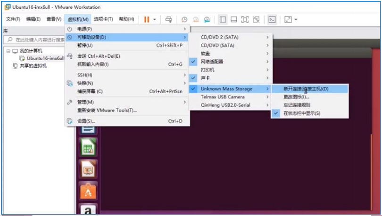This screenshot has width=382, height=216.
Task: Expand the SSH(H) submenu
Action: pos(127,75)
